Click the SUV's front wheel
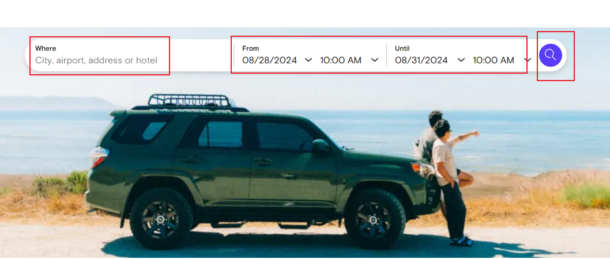This screenshot has height=259, width=610. (x=375, y=219)
